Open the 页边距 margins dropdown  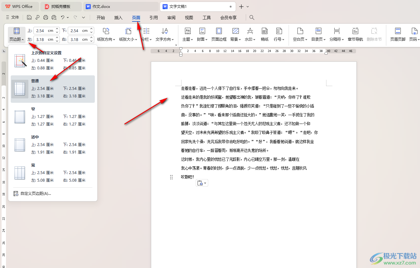coord(17,35)
